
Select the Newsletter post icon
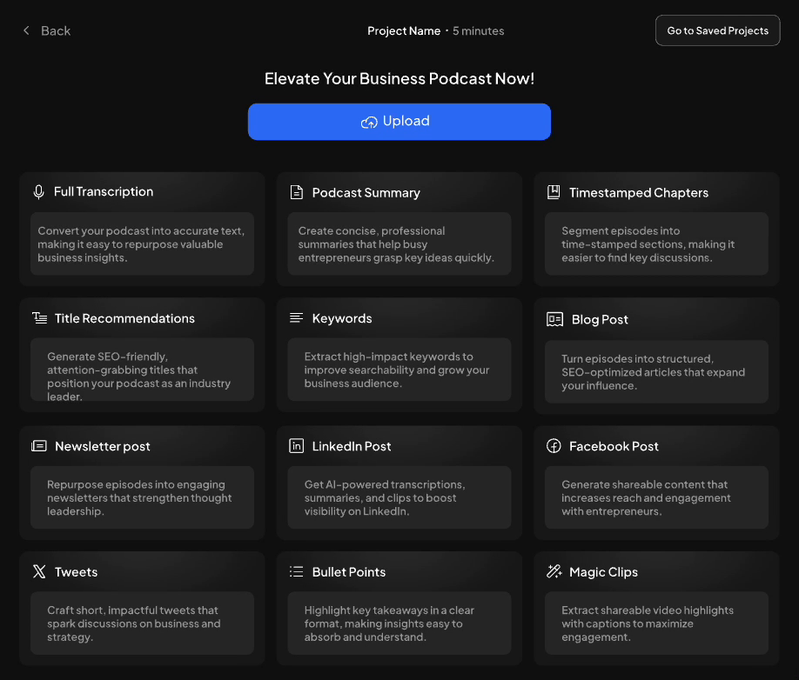(x=39, y=445)
